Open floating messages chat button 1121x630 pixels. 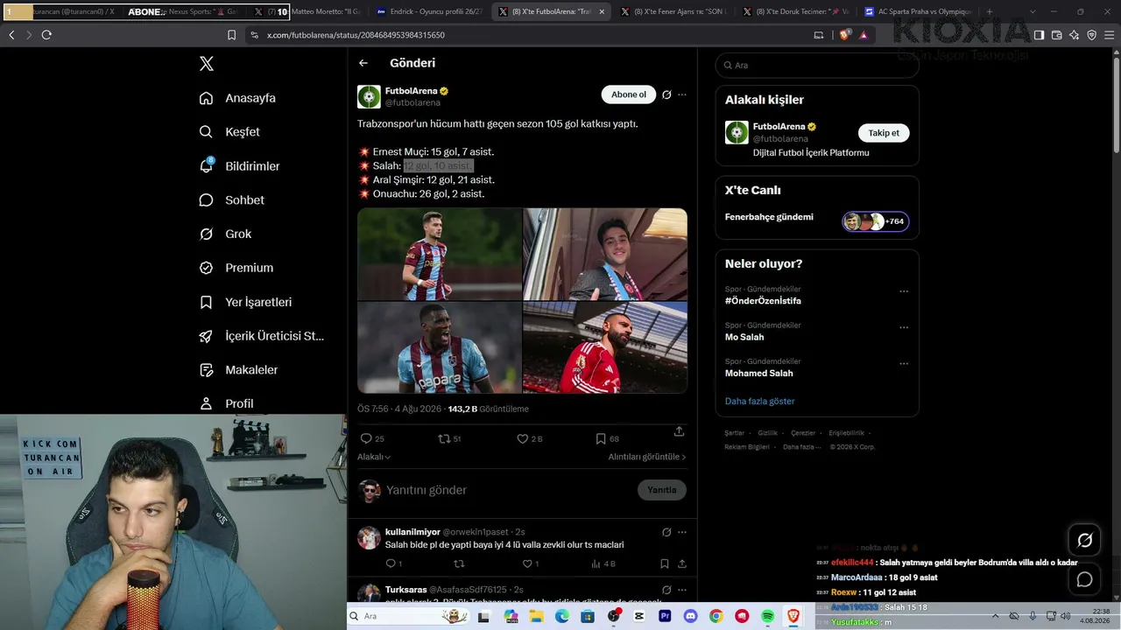pyautogui.click(x=1084, y=579)
